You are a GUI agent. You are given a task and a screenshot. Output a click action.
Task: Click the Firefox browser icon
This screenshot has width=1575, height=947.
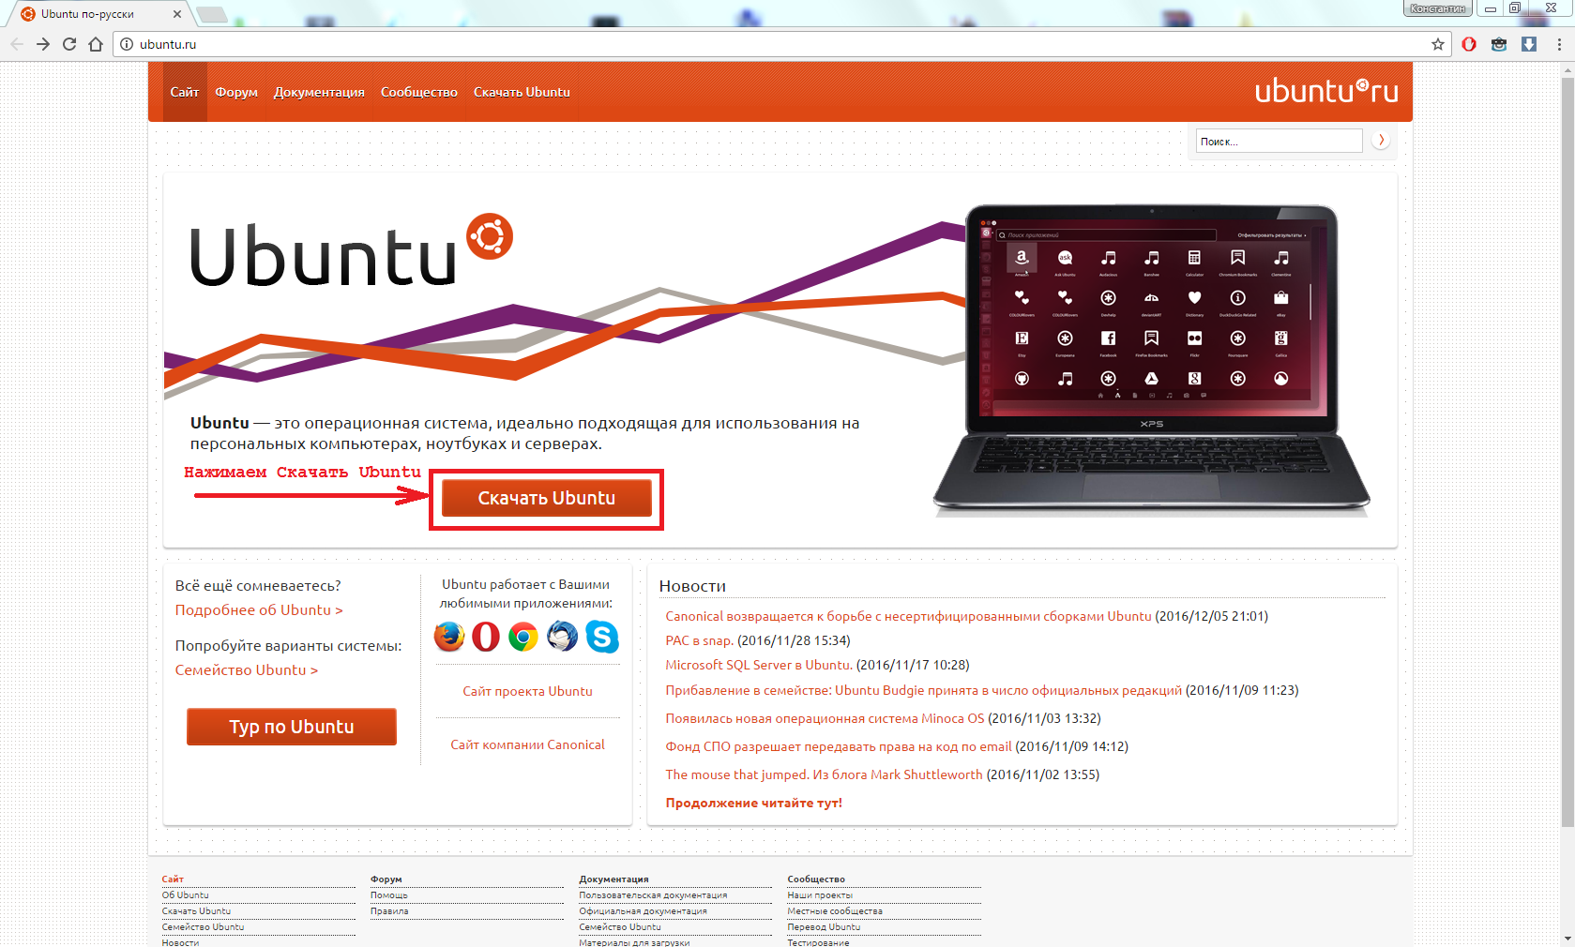tap(449, 637)
